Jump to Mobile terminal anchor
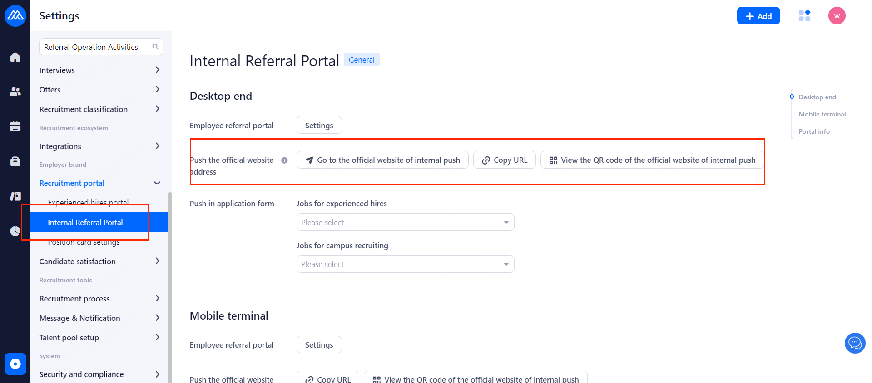The width and height of the screenshot is (872, 383). click(822, 114)
